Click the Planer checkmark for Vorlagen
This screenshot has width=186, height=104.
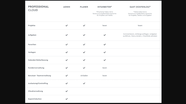pyautogui.click(x=84, y=52)
